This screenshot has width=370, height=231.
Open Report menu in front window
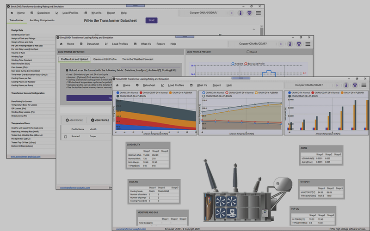pos(216,85)
